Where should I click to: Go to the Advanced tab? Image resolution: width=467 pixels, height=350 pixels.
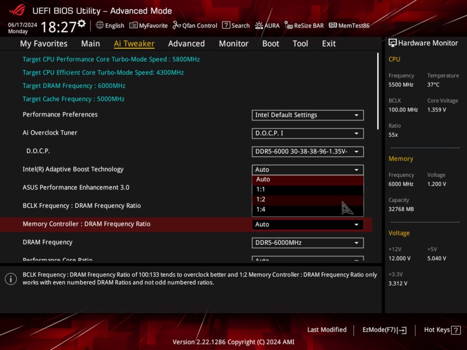tap(187, 43)
